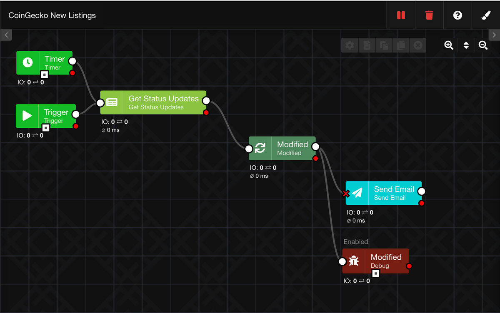Click the Send Email white output port
This screenshot has height=313, width=500.
[421, 191]
